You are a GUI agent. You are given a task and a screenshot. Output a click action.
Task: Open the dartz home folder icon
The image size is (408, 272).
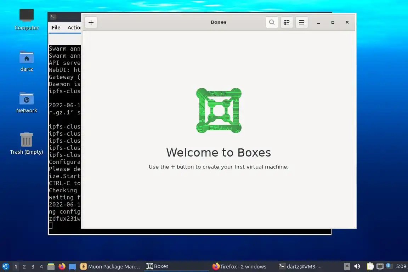(x=27, y=61)
